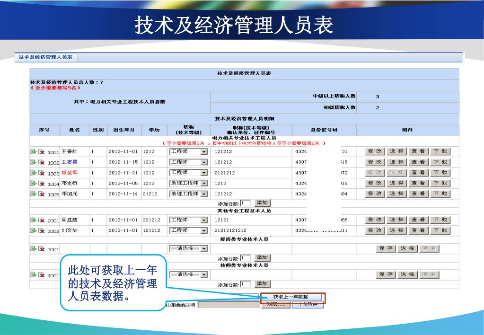This screenshot has height=335, width=484.
Task: Click the green arrow icon for row 1001
Action: pyautogui.click(x=34, y=152)
